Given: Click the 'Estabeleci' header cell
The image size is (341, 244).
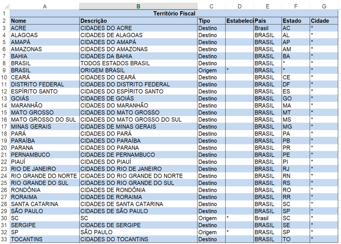Looking at the screenshot, I should [x=239, y=21].
